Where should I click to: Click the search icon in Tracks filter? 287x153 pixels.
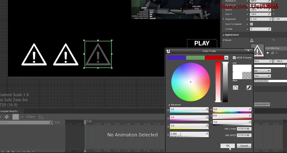click(51, 123)
